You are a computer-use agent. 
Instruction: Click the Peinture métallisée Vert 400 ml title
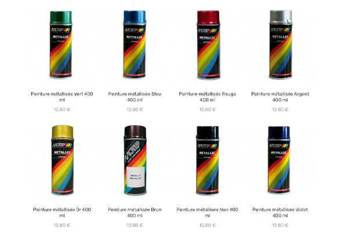click(x=62, y=97)
